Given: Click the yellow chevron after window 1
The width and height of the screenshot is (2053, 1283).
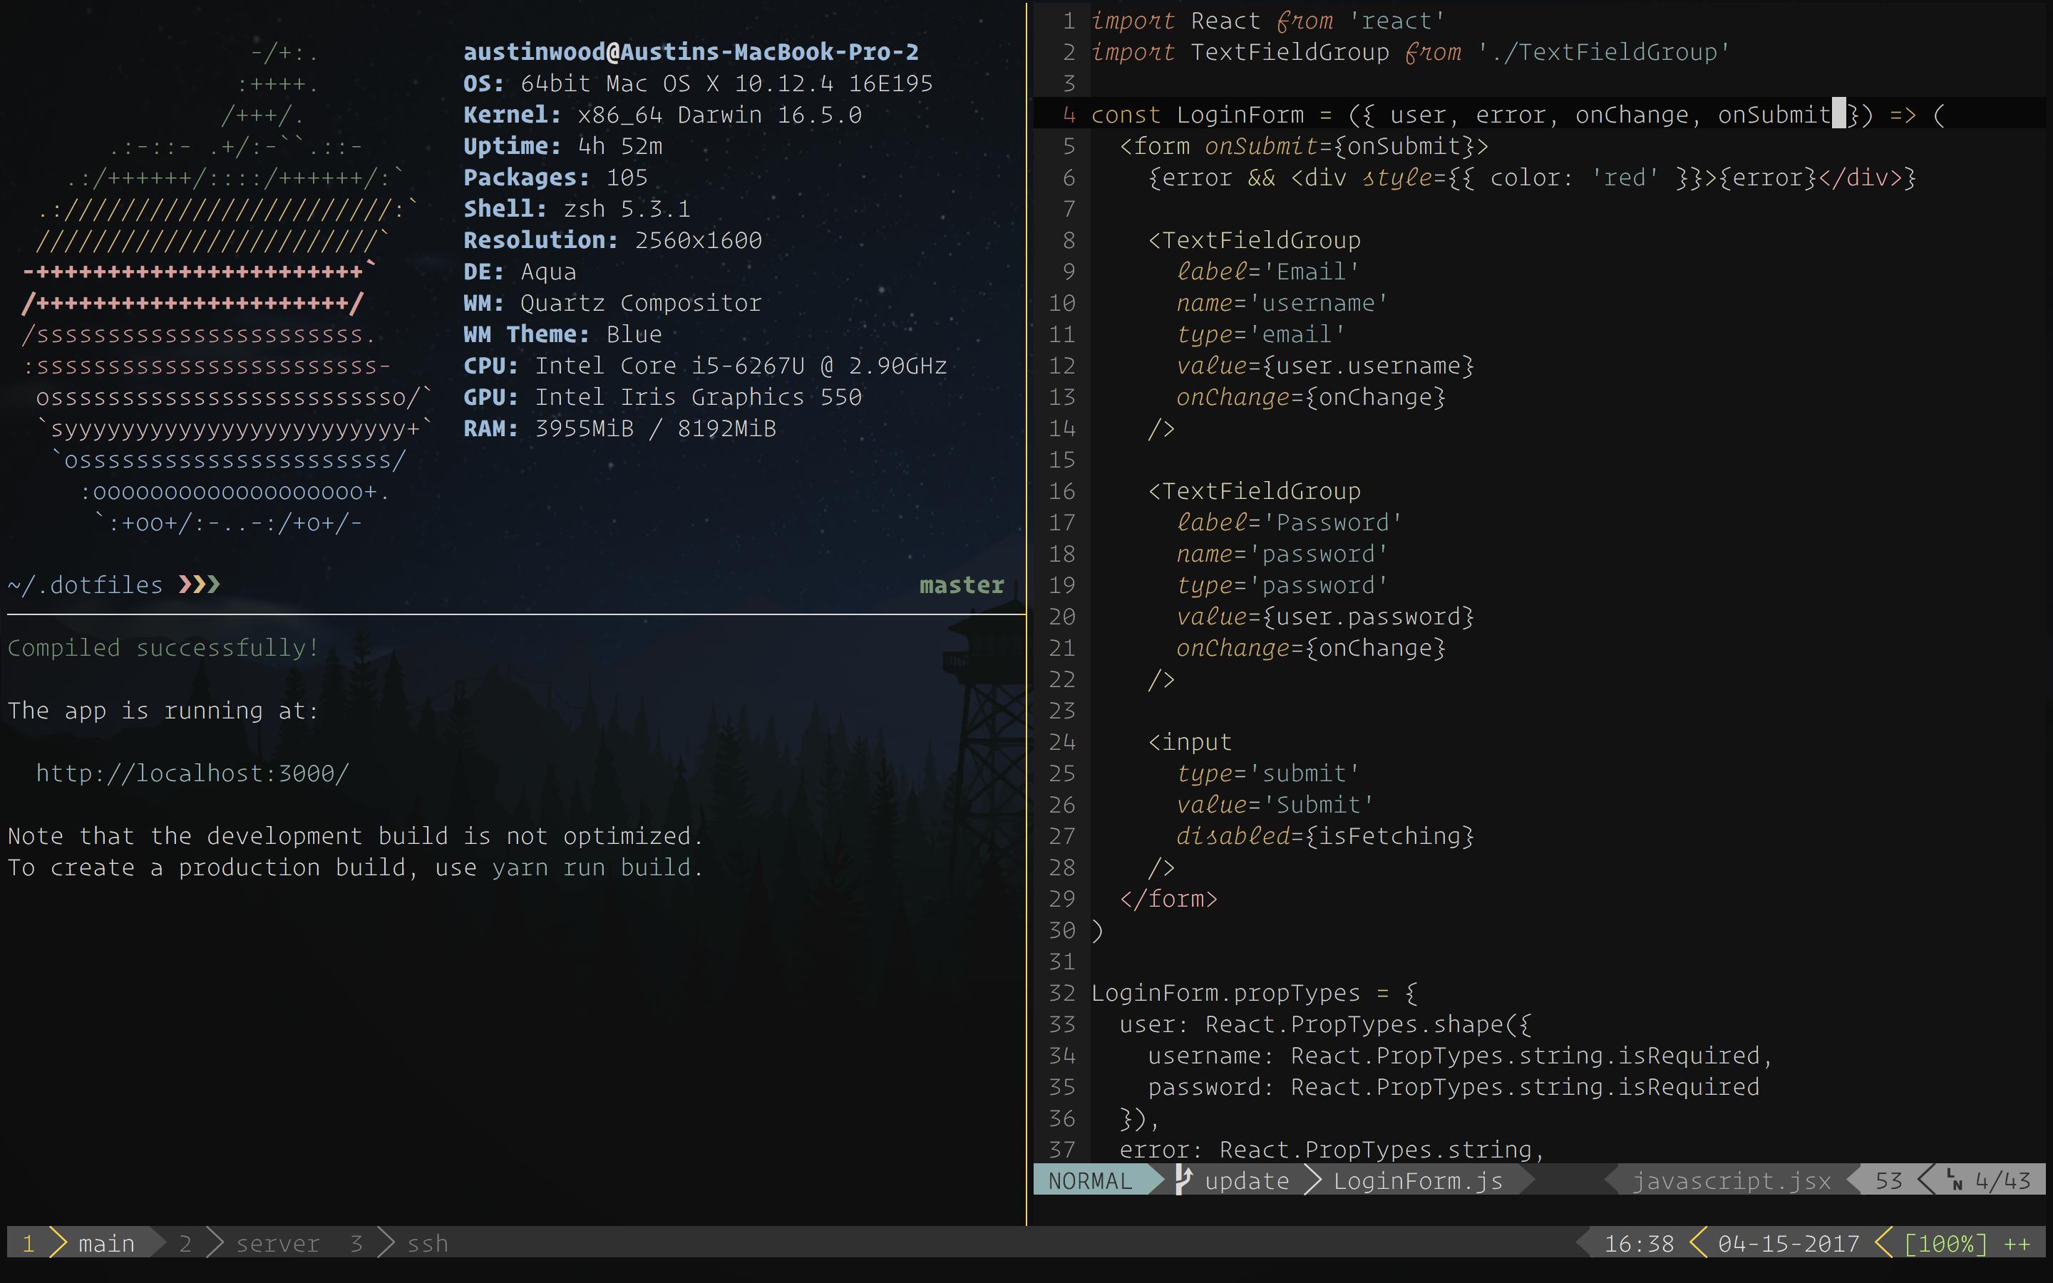Looking at the screenshot, I should point(58,1243).
